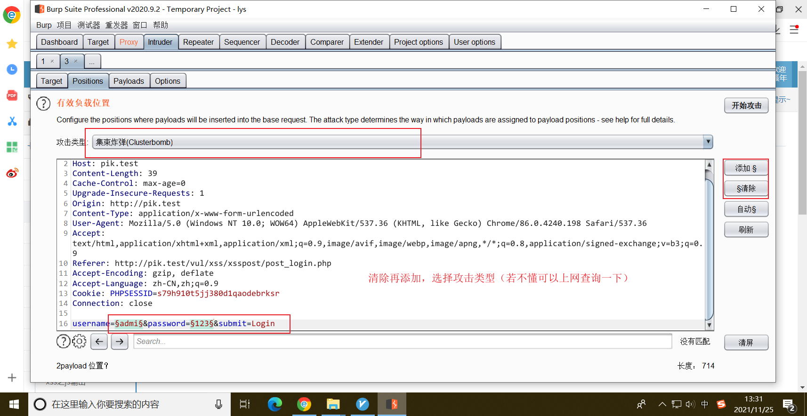807x416 pixels.
Task: Open search settings gear icon
Action: pyautogui.click(x=79, y=341)
